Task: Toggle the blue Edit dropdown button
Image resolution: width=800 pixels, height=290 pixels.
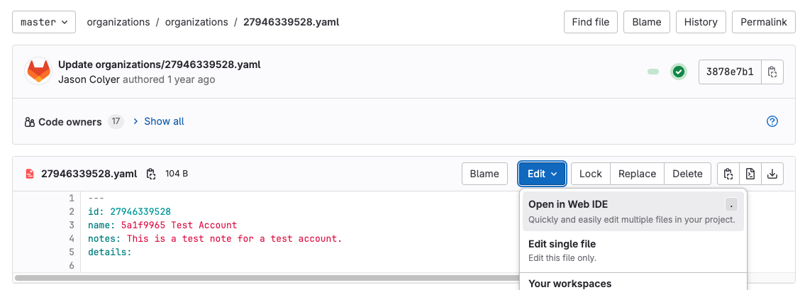Action: pyautogui.click(x=542, y=174)
